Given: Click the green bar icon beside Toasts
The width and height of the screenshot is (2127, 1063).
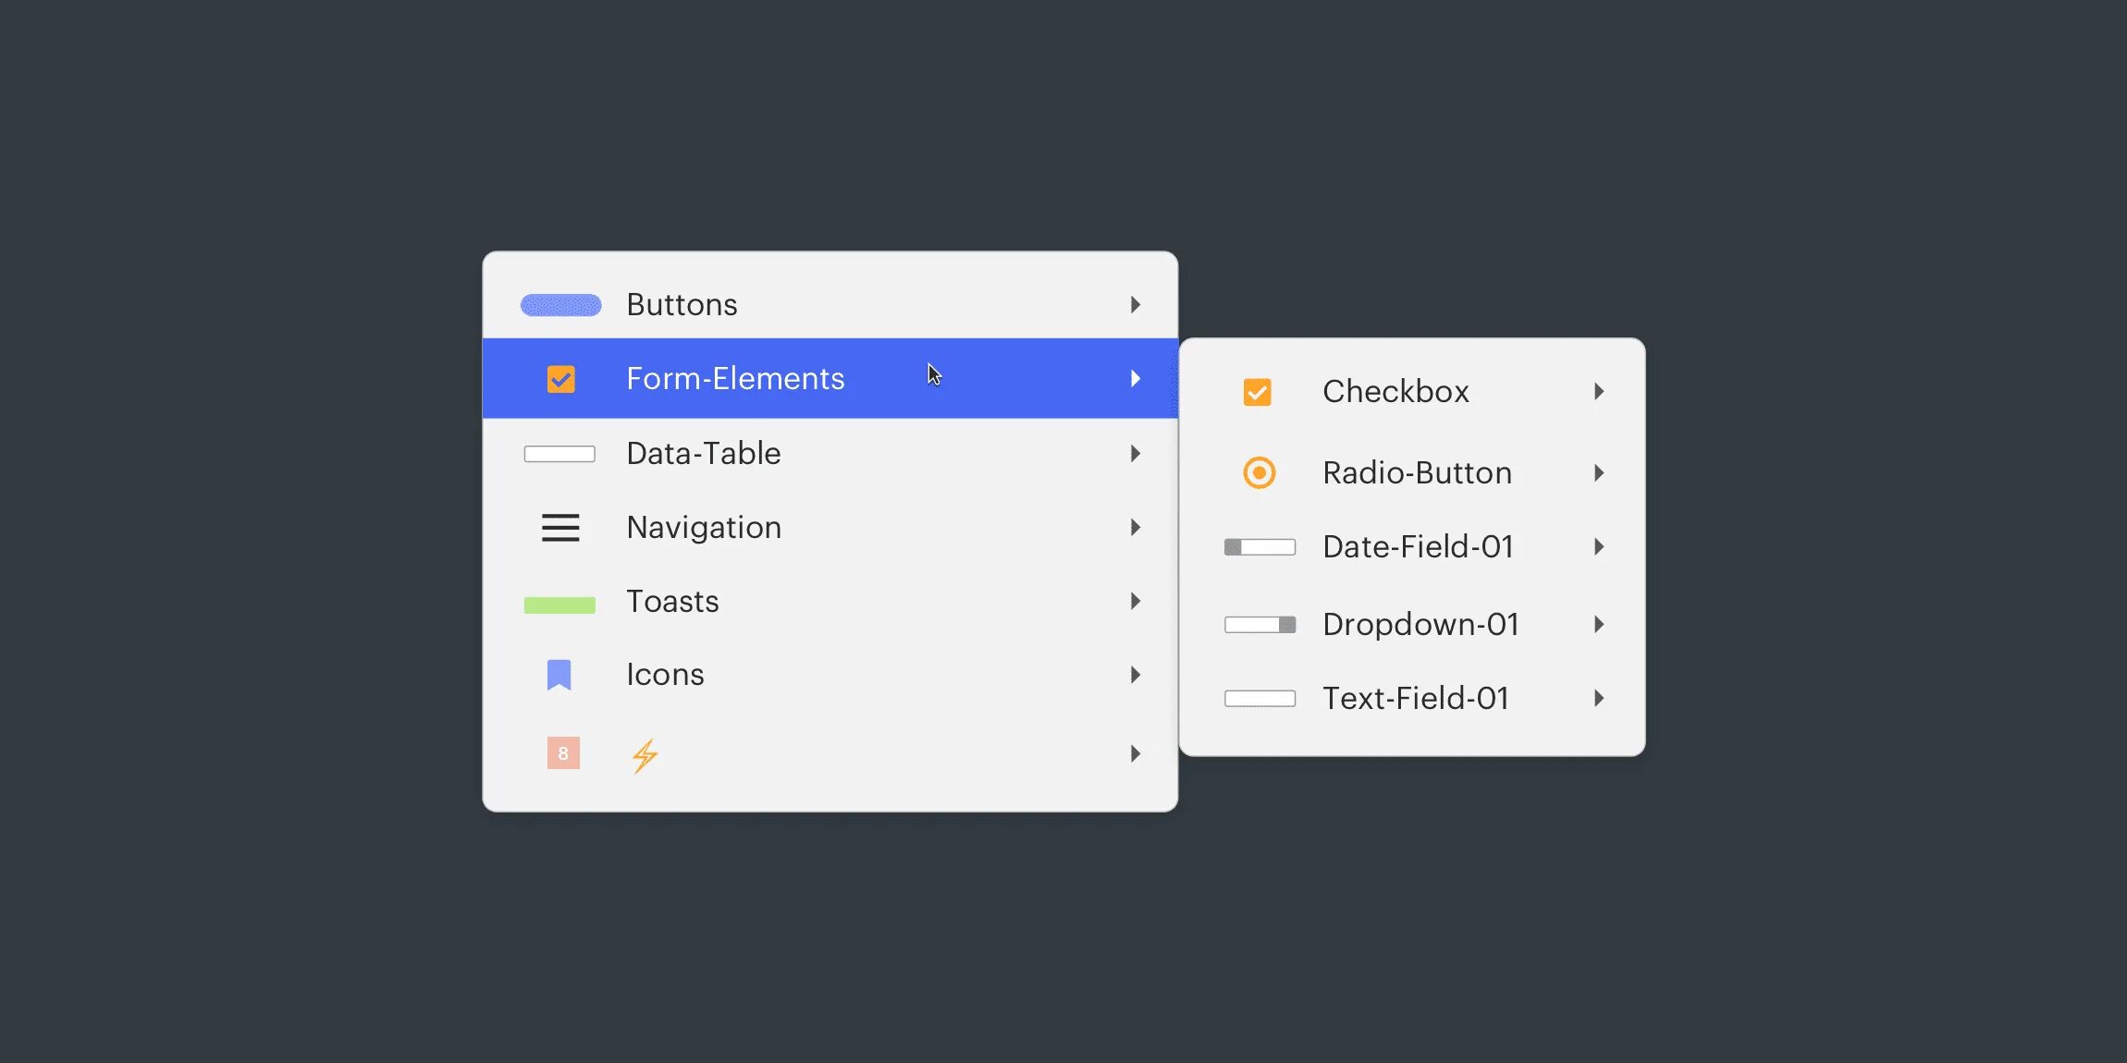Looking at the screenshot, I should (x=559, y=605).
